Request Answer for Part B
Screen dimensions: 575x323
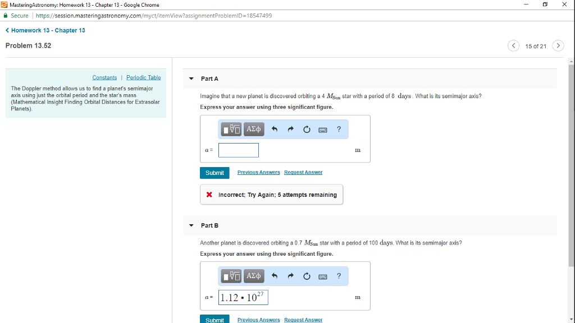303,320
